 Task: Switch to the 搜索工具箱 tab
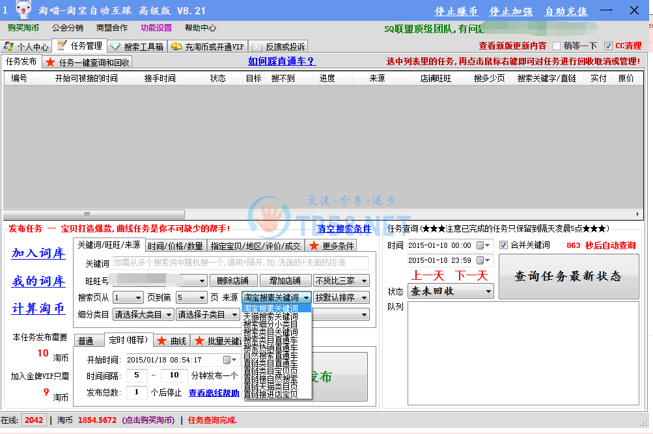coord(137,47)
